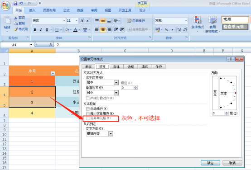Viewport: 251px width, 170px height.
Task: Open the Merge & Center (合并后居中) dropdown arrow
Action: pyautogui.click(x=150, y=29)
